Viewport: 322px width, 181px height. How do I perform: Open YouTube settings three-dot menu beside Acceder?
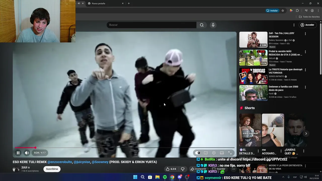tap(294, 25)
